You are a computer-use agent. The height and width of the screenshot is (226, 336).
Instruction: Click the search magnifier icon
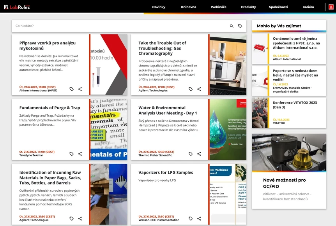pyautogui.click(x=231, y=26)
